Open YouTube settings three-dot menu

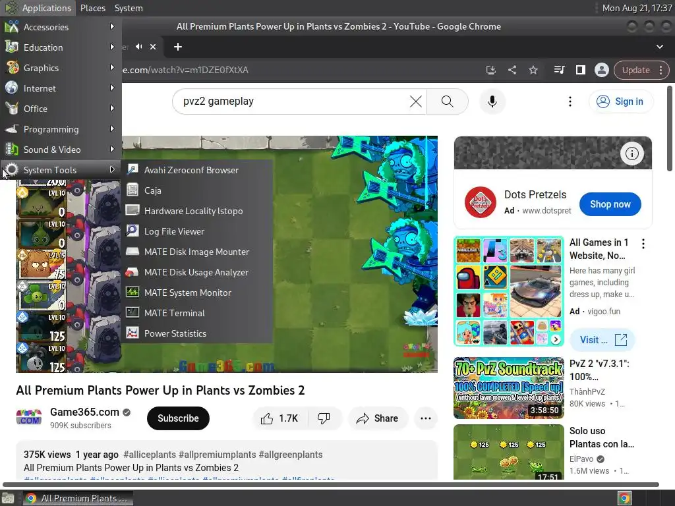(x=570, y=101)
